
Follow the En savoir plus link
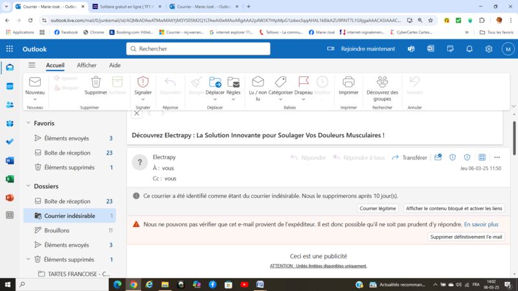tap(481, 224)
